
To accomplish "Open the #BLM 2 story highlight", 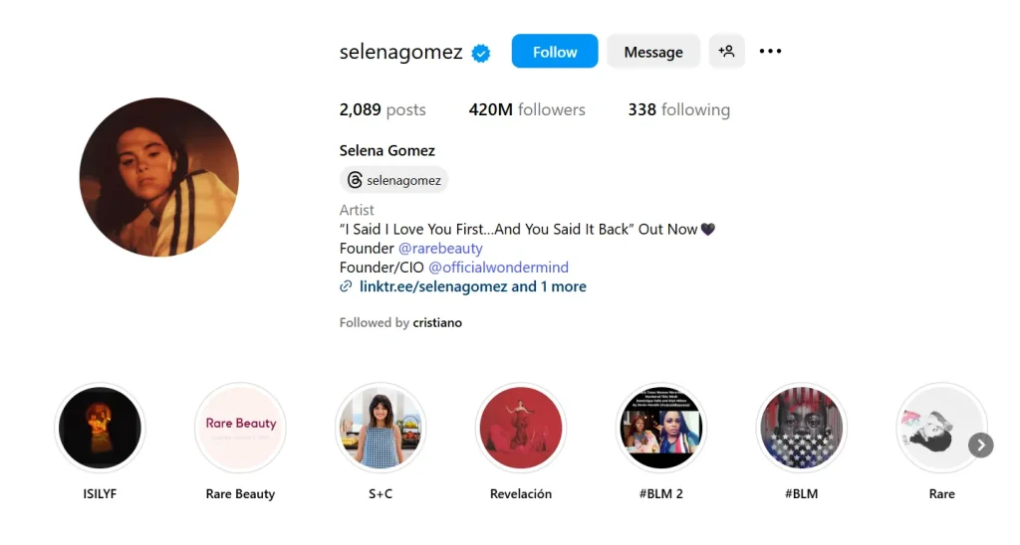I will 661,428.
